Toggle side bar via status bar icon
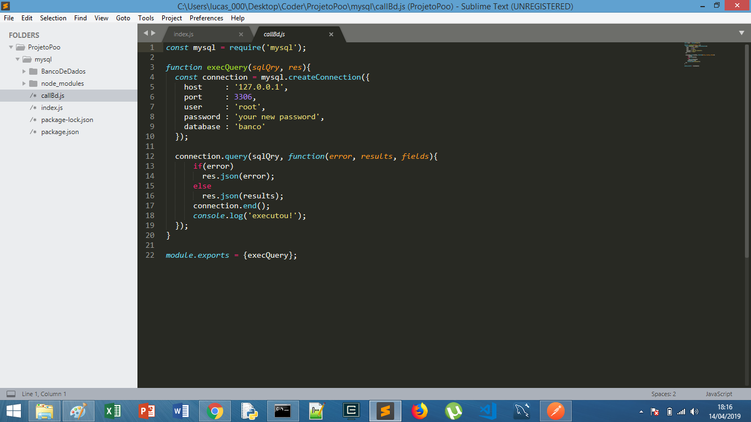Screen dimensions: 751x422 tap(10, 394)
